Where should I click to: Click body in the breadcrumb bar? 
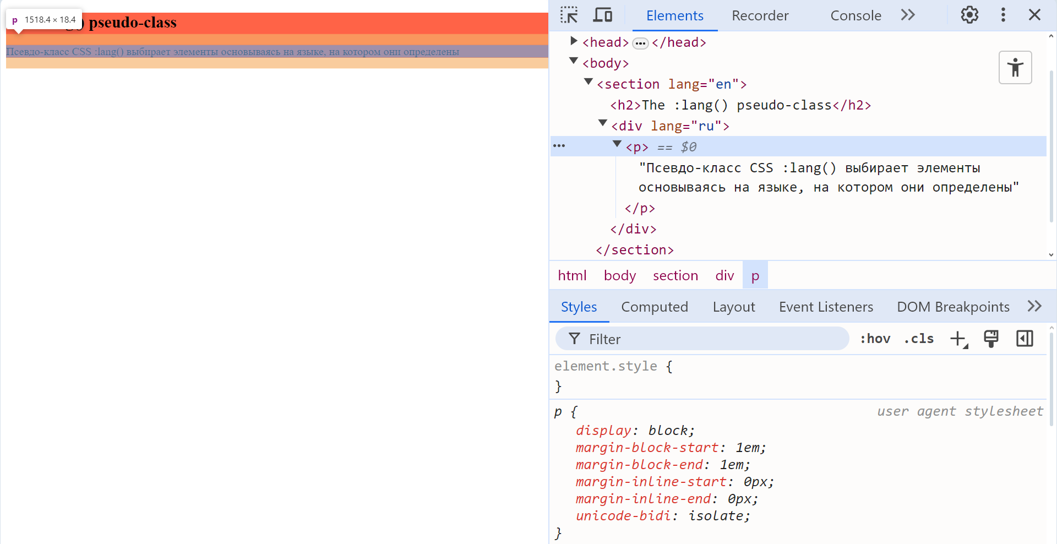click(620, 275)
